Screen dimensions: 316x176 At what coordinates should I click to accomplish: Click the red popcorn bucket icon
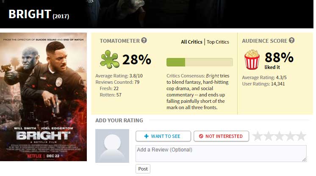click(252, 60)
